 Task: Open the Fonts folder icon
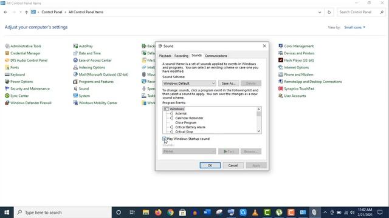point(7,67)
